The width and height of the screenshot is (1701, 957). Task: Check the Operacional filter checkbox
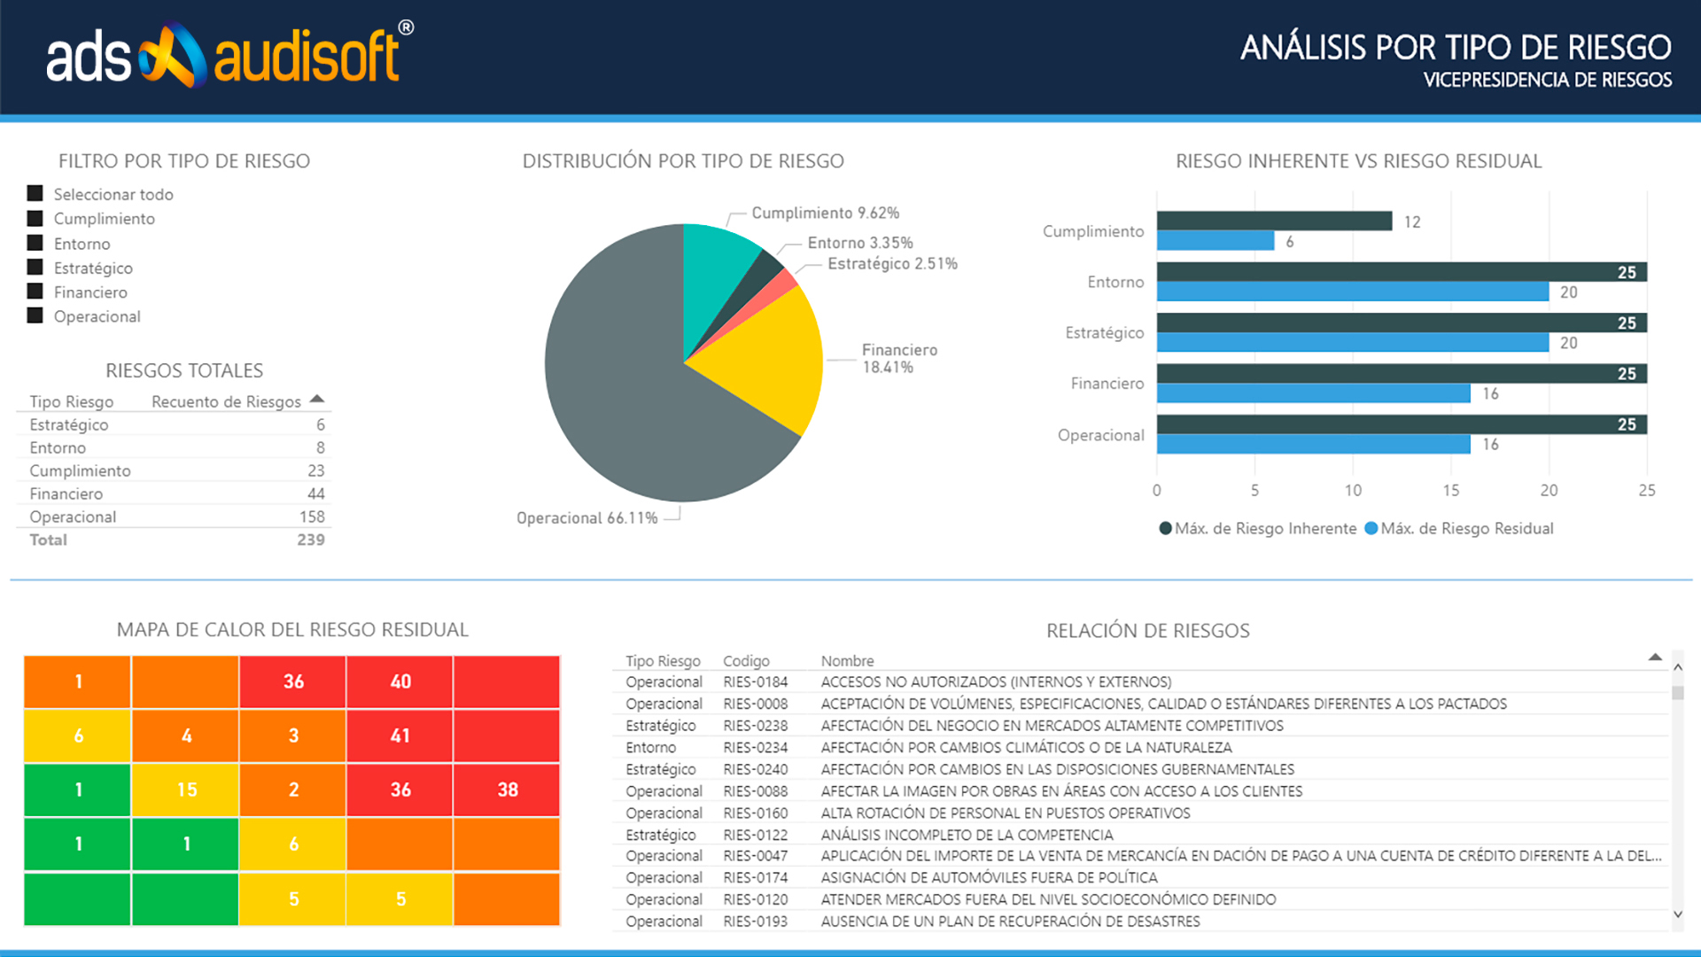point(35,316)
